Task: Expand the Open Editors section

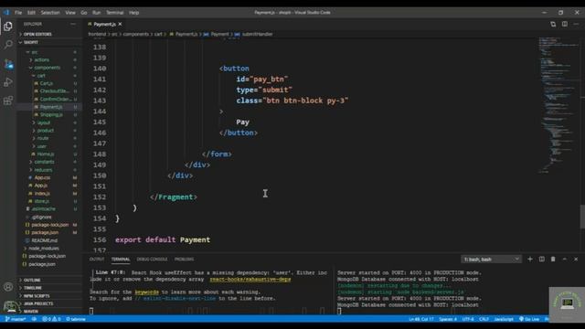Action: click(37, 34)
